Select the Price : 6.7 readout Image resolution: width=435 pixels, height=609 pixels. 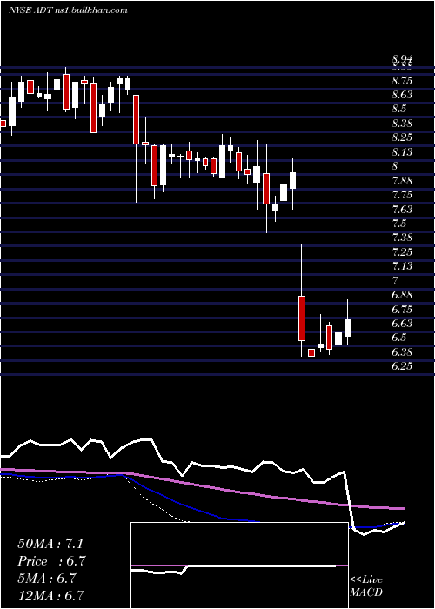[51, 561]
